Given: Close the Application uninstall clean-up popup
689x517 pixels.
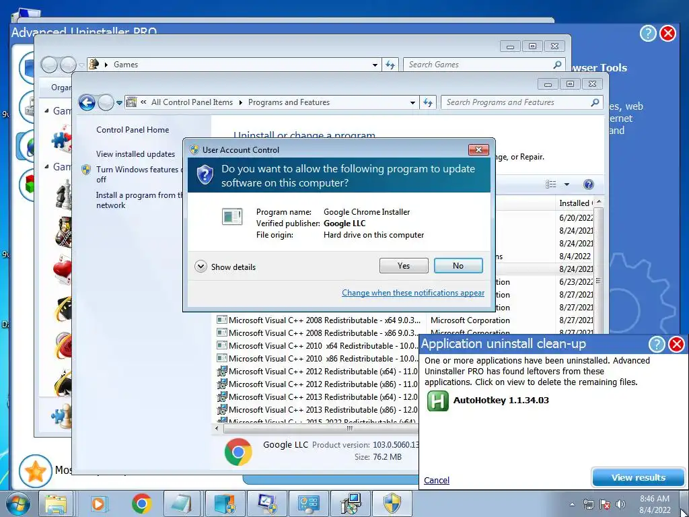Looking at the screenshot, I should click(676, 344).
